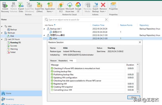This screenshot has height=105, width=162.
Task: Switch to Reason tab
Action: [53, 61]
